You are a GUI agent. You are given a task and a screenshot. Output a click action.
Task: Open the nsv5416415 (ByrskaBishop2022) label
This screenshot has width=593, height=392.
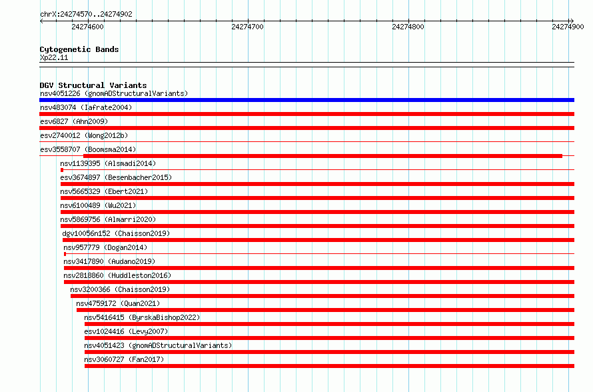[x=142, y=317]
